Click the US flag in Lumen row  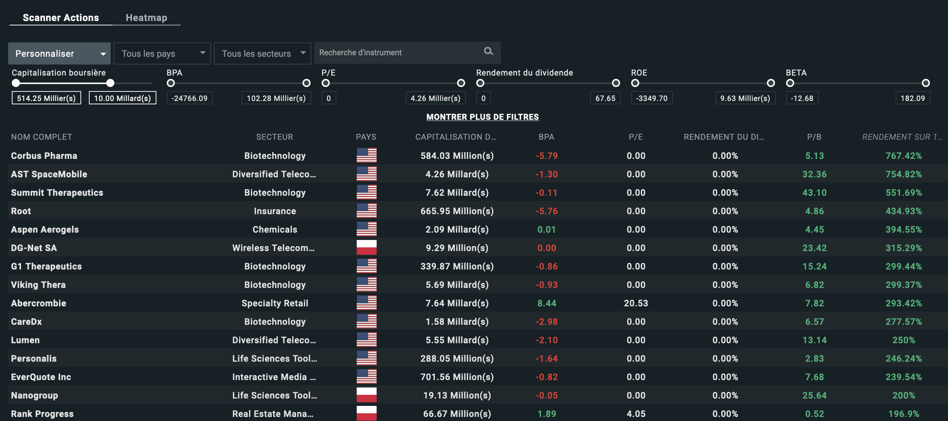pyautogui.click(x=366, y=340)
